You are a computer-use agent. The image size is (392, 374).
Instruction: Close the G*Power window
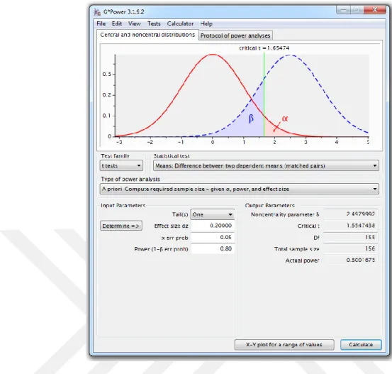point(374,10)
